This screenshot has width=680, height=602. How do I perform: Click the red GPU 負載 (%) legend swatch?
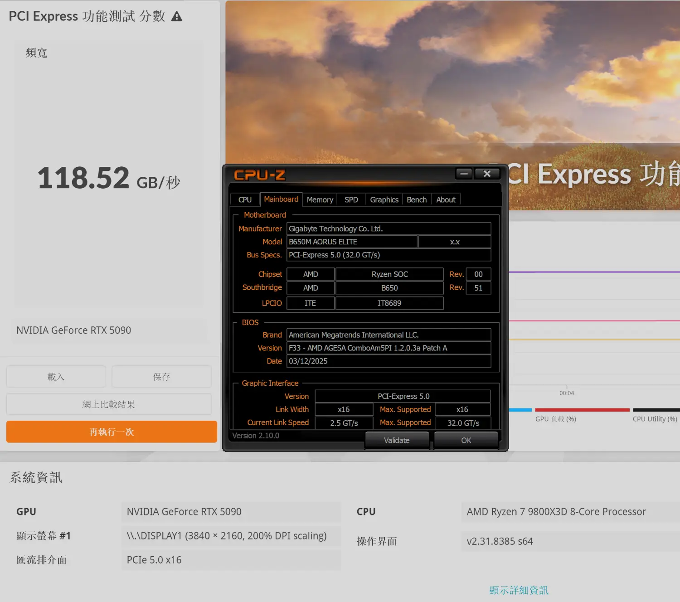tap(582, 410)
